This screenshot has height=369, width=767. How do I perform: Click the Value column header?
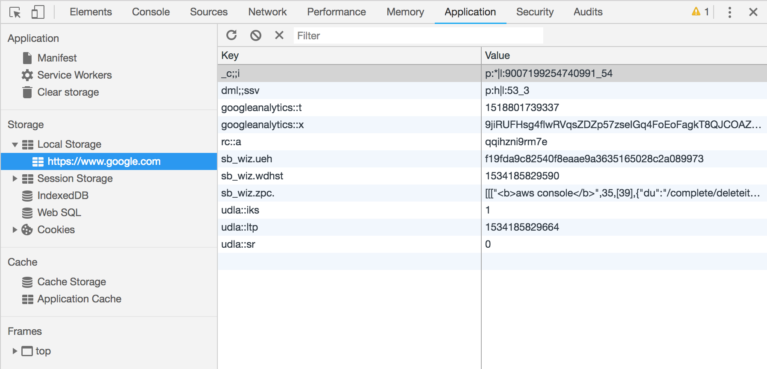(x=624, y=56)
